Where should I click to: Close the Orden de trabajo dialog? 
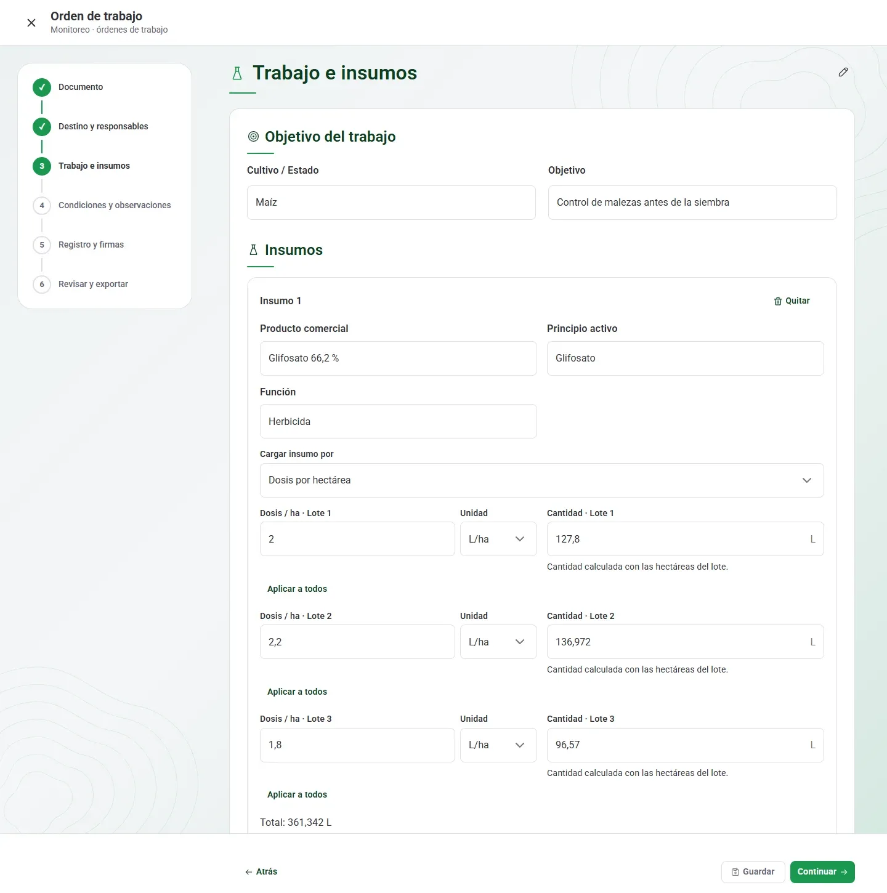tap(31, 23)
